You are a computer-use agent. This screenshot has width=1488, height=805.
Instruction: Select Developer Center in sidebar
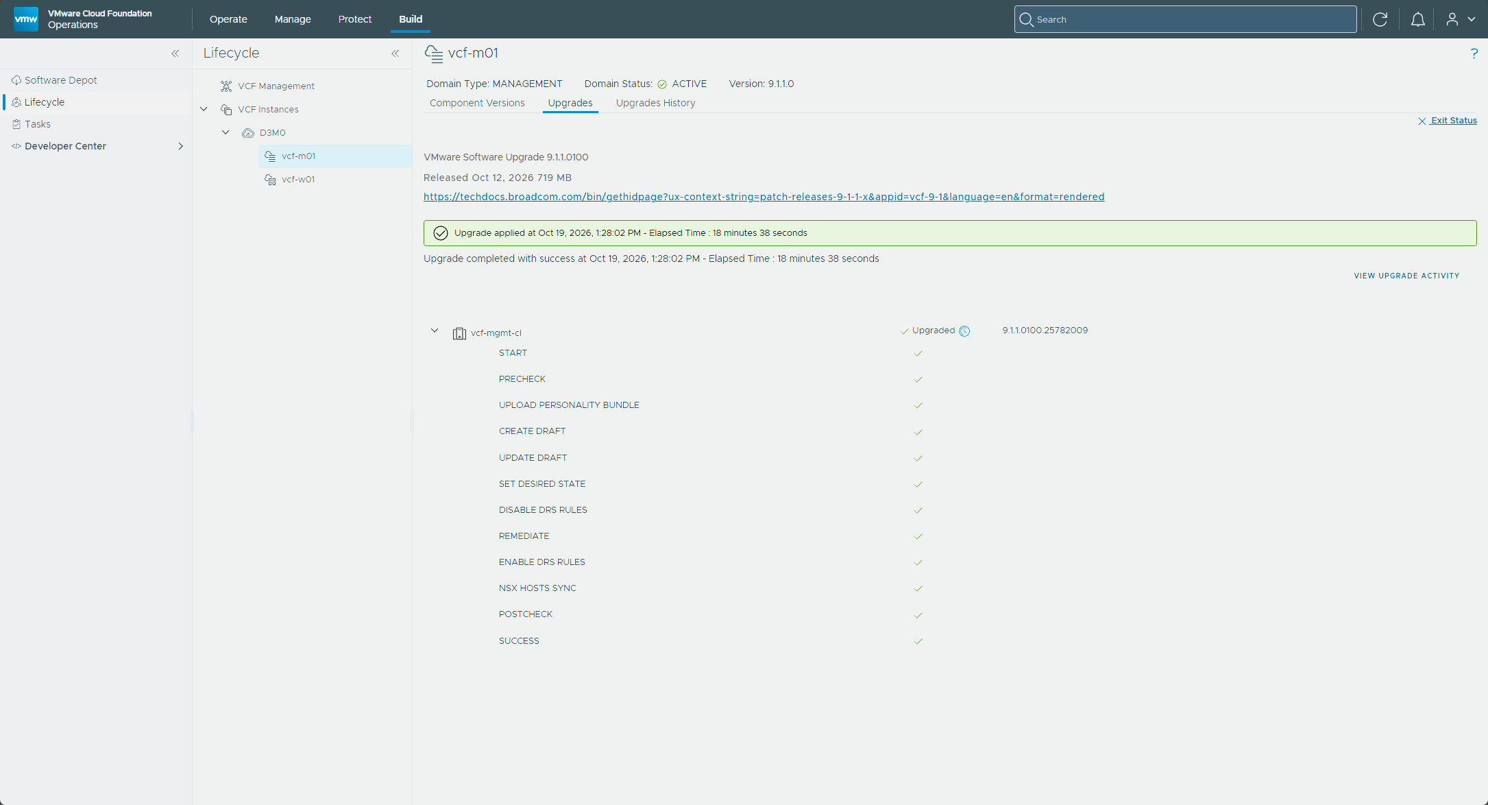(65, 146)
